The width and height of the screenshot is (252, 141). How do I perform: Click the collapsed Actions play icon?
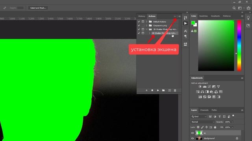[185, 23]
